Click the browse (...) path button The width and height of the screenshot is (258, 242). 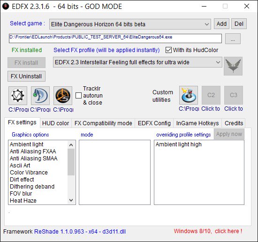233,39
